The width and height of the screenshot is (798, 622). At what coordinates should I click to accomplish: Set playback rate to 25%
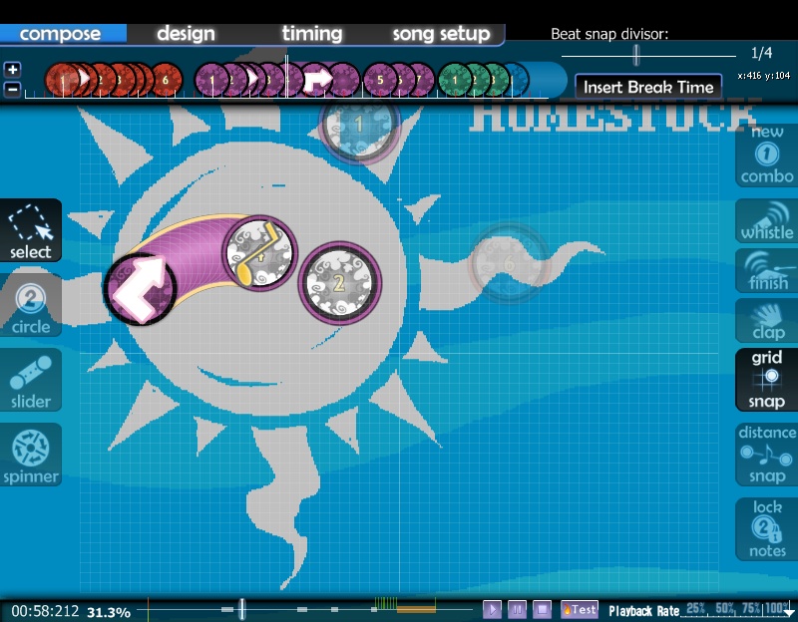(696, 608)
